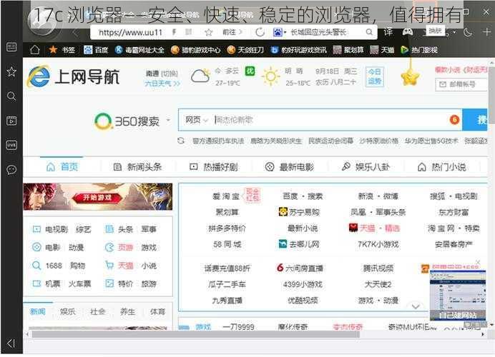Close the 自己建网站 popup ad
Screen dimensions: 495x357
(478, 262)
